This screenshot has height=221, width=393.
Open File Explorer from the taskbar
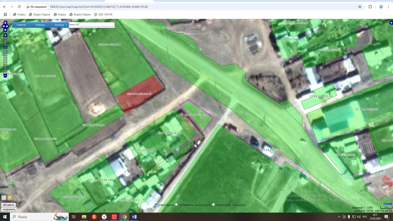coord(84,217)
